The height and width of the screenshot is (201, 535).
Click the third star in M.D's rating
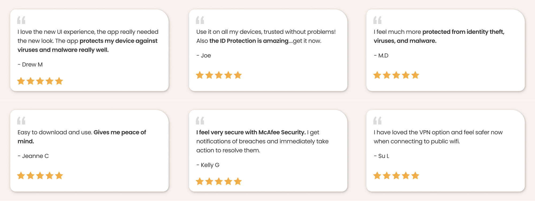(396, 75)
